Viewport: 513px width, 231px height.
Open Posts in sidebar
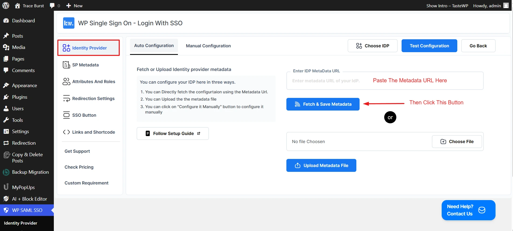[27, 36]
